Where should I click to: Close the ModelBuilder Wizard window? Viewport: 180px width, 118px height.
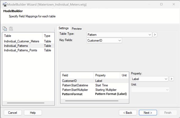174,4
